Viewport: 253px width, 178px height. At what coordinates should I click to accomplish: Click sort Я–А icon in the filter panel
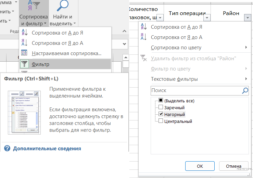144,37
